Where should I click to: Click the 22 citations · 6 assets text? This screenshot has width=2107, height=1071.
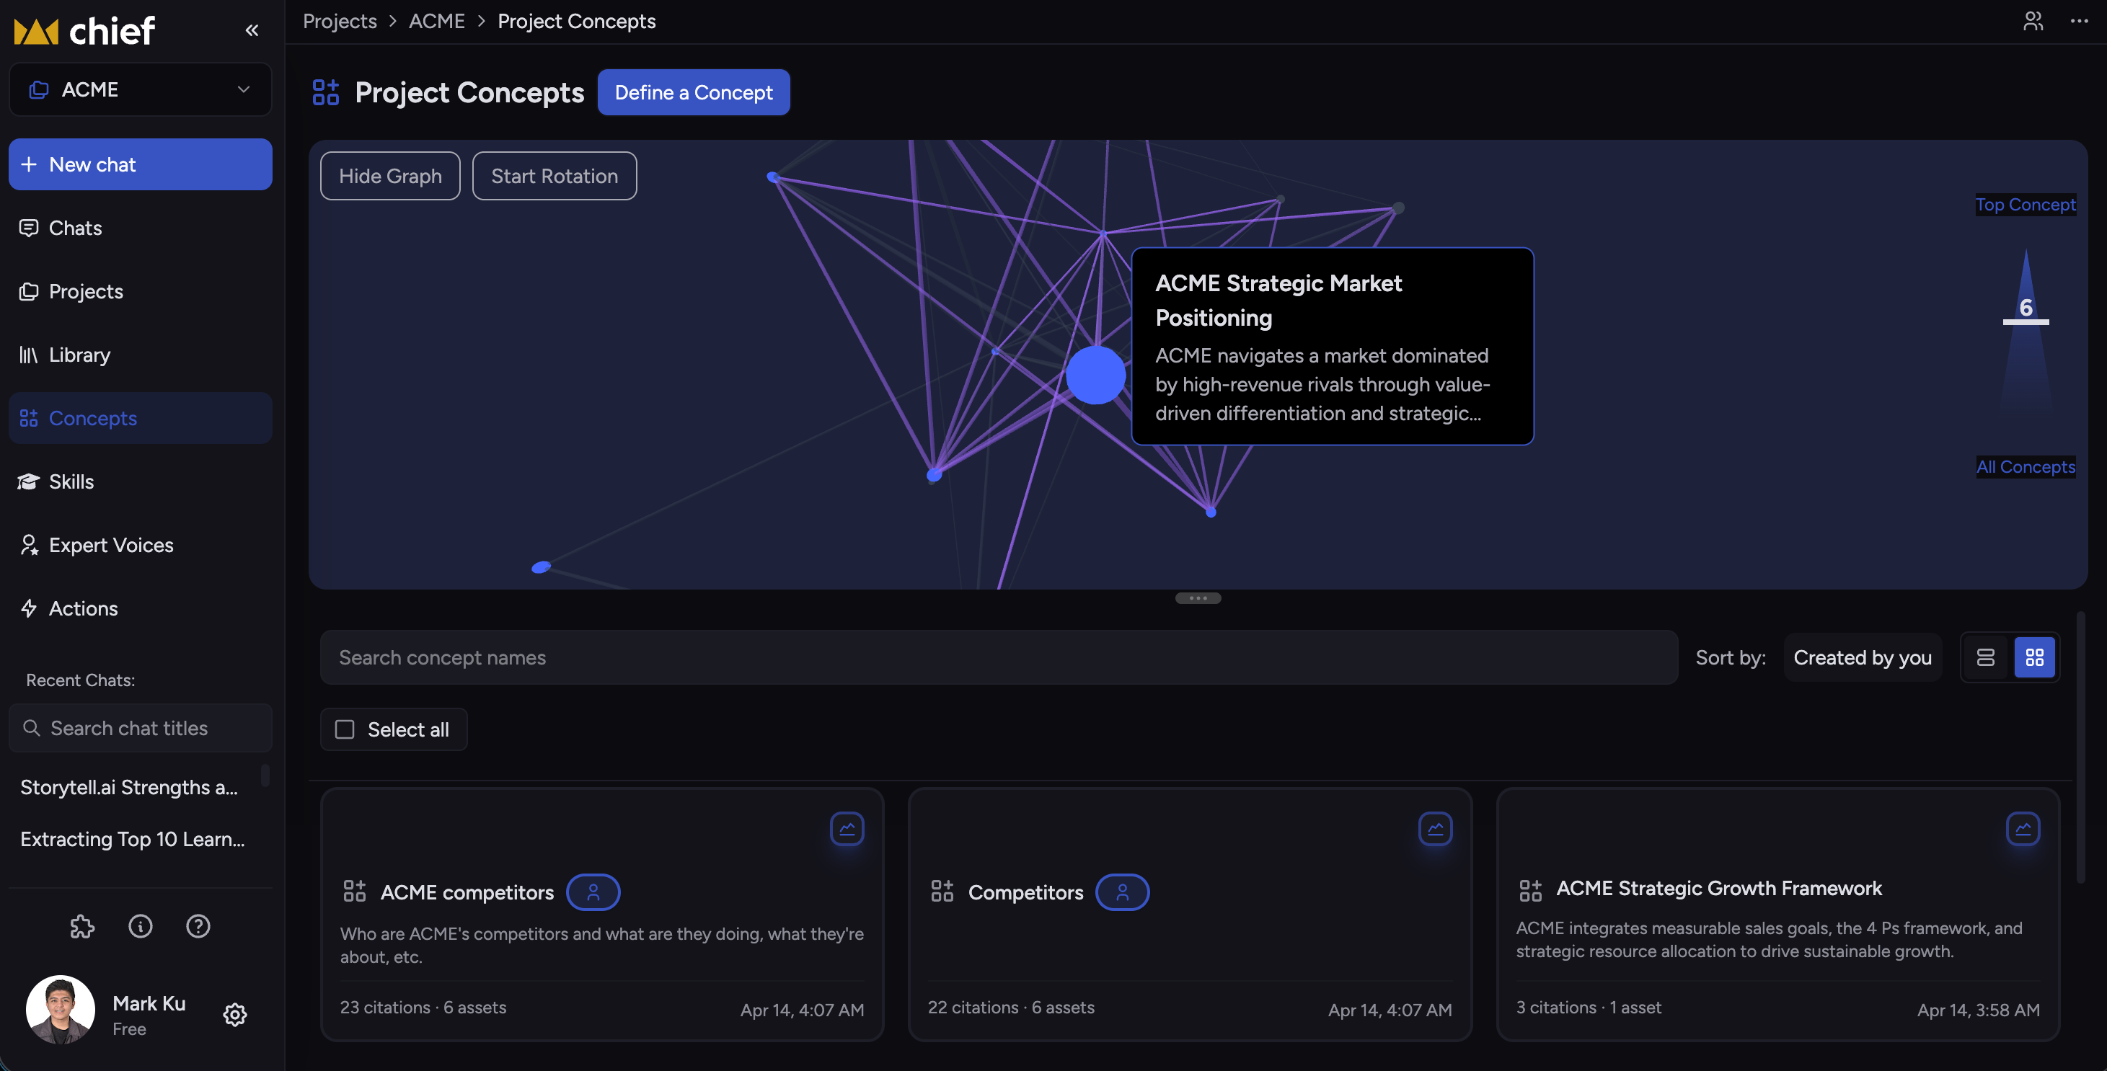click(1011, 1008)
